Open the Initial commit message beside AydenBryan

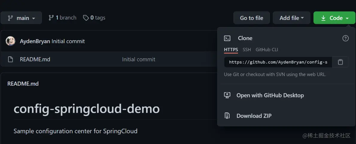[x=68, y=41]
